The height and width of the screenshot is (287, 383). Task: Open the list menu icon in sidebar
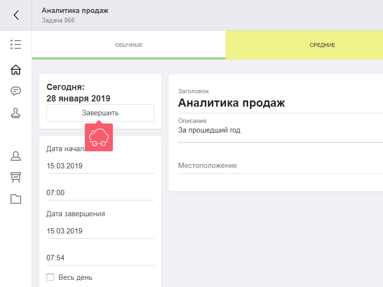(16, 44)
